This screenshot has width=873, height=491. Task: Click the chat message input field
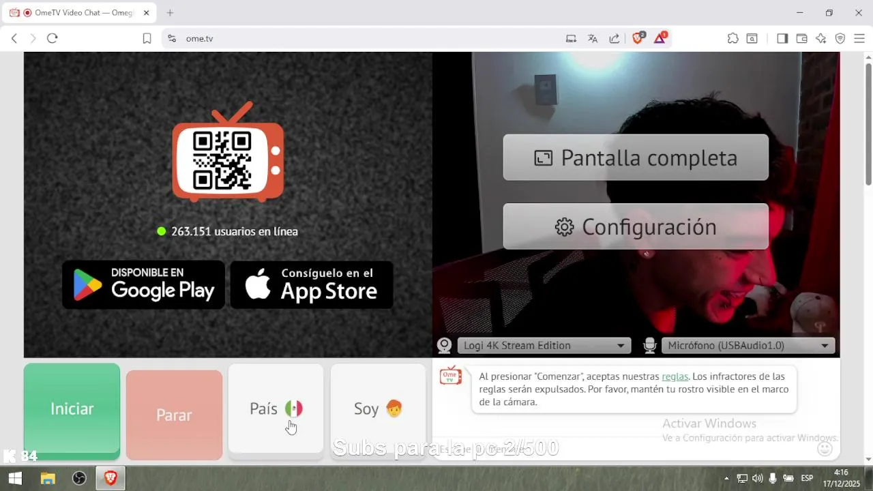click(x=624, y=449)
